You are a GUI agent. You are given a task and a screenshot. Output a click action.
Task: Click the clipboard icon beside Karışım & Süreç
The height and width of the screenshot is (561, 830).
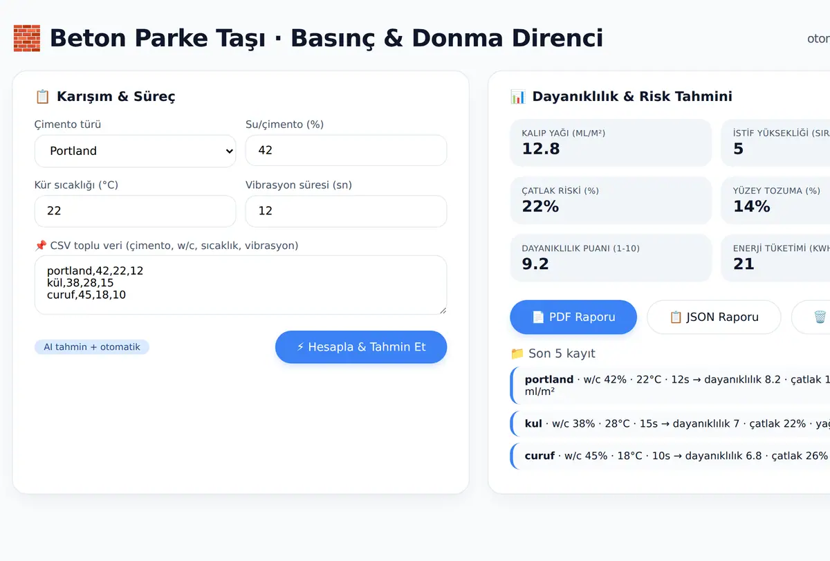pyautogui.click(x=42, y=96)
